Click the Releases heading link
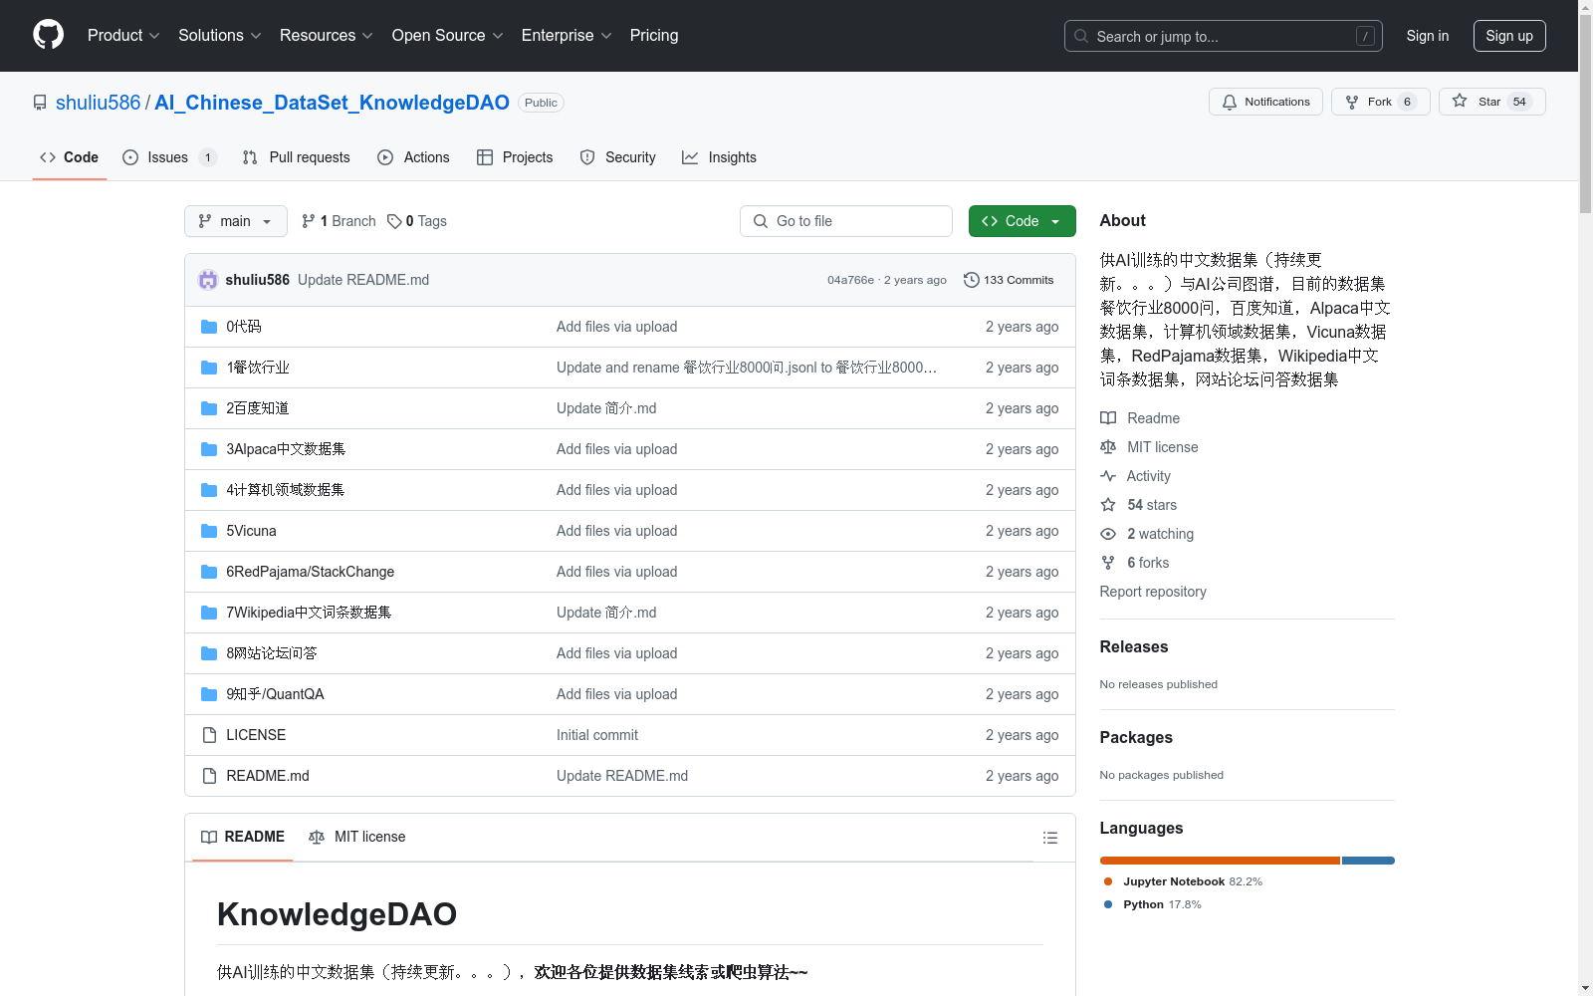1593x996 pixels. coord(1134,646)
